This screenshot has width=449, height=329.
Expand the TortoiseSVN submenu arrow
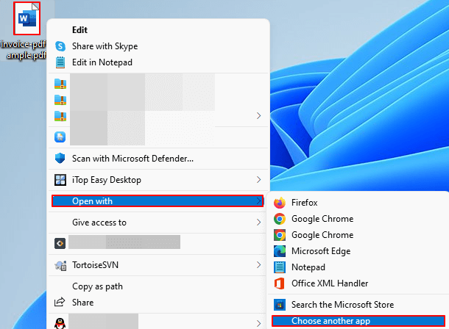click(x=259, y=265)
